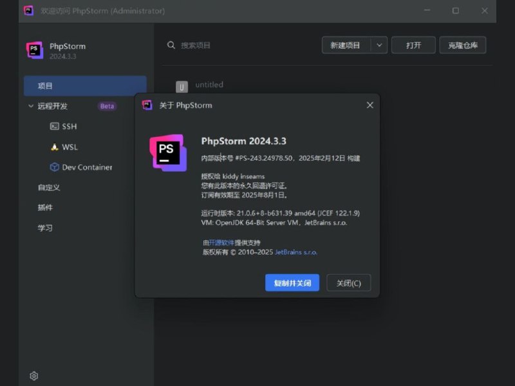
Task: Open the 插件 section
Action: pyautogui.click(x=45, y=207)
